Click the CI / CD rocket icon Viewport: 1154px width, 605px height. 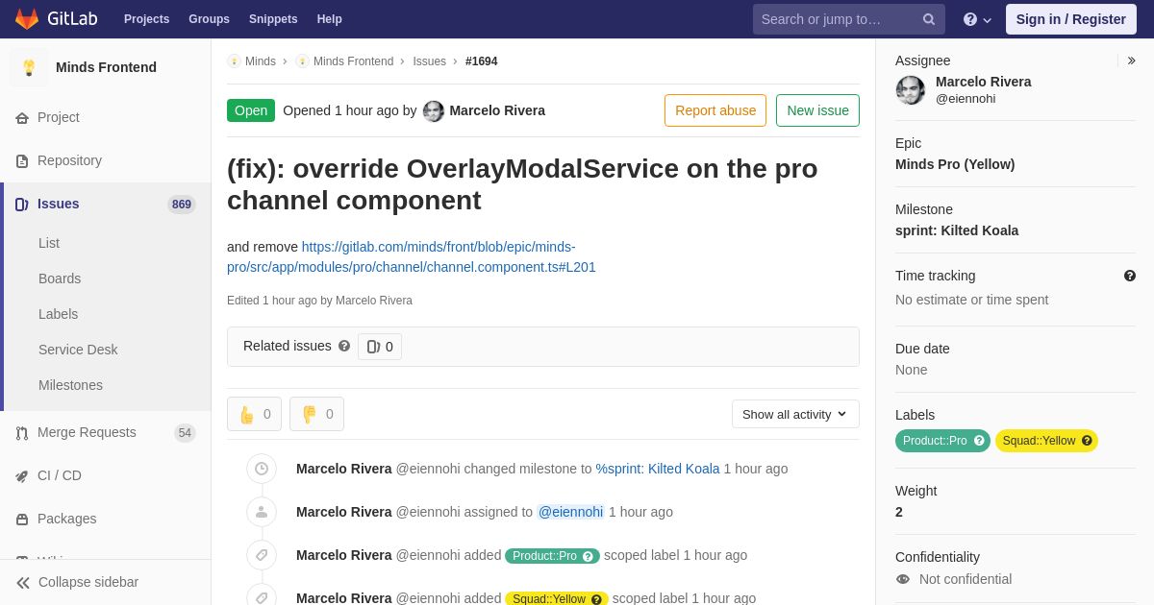point(22,476)
